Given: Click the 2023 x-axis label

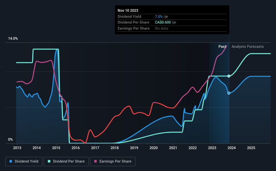Looking at the screenshot, I should point(212,148).
